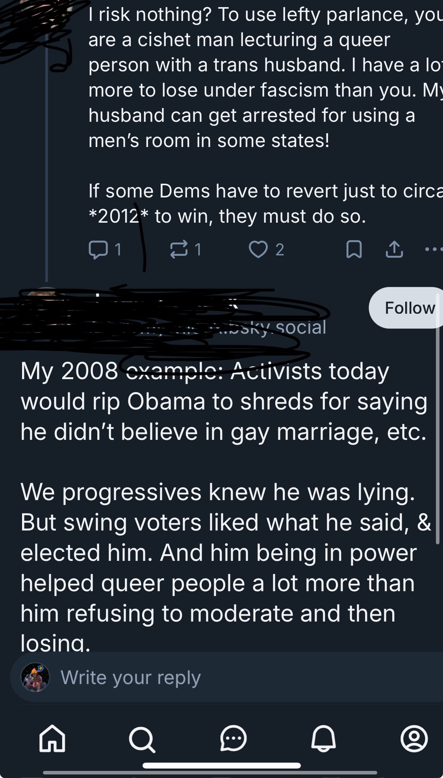Open the Profile tab icon
This screenshot has height=778, width=443.
coord(414,738)
